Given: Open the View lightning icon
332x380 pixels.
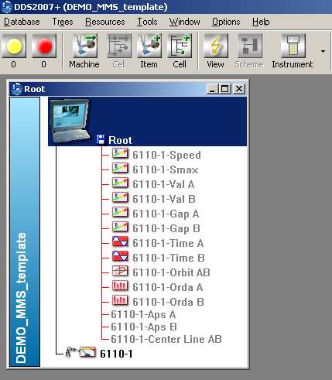Looking at the screenshot, I should 216,46.
